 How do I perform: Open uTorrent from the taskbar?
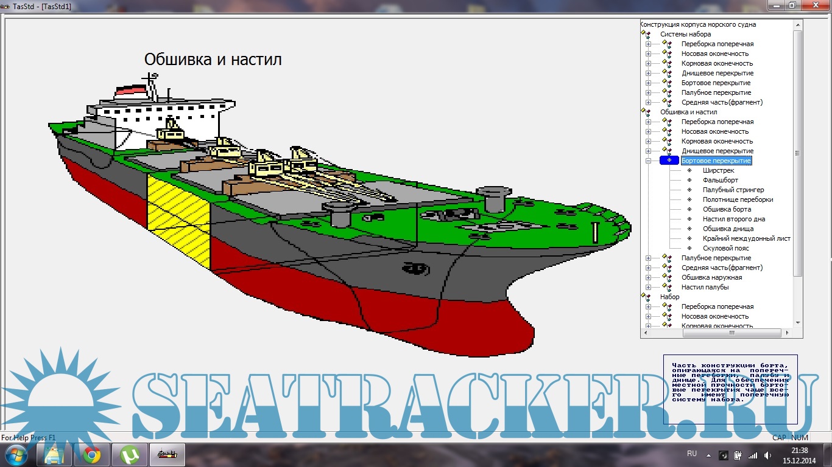pyautogui.click(x=130, y=455)
